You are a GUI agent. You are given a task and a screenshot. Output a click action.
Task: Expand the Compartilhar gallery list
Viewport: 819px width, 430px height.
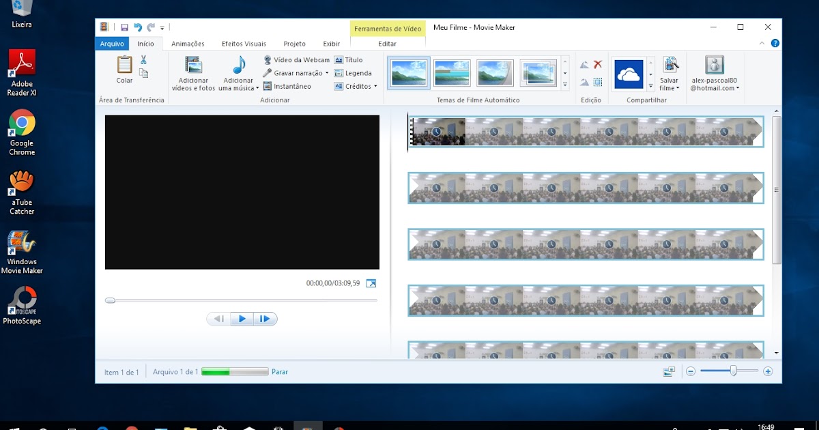(x=650, y=86)
